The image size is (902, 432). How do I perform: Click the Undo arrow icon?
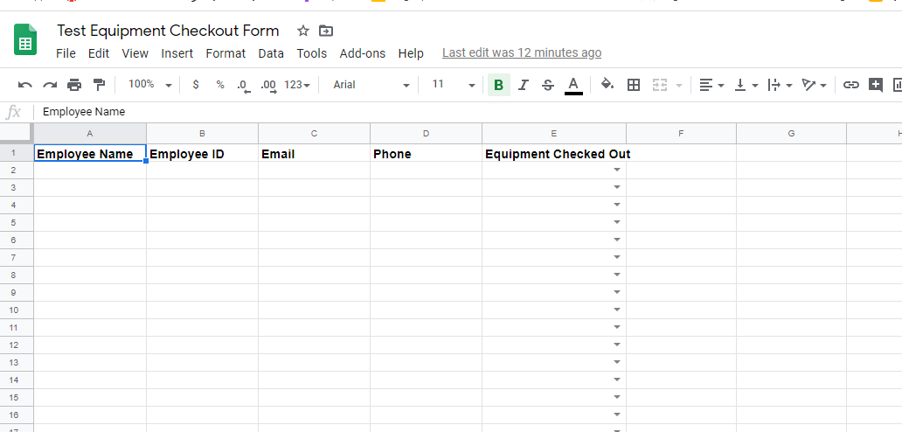pyautogui.click(x=24, y=85)
